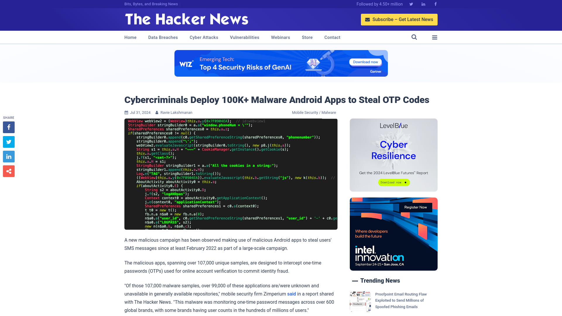This screenshot has height=316, width=562.
Task: Open the Home navigation tab
Action: (130, 37)
